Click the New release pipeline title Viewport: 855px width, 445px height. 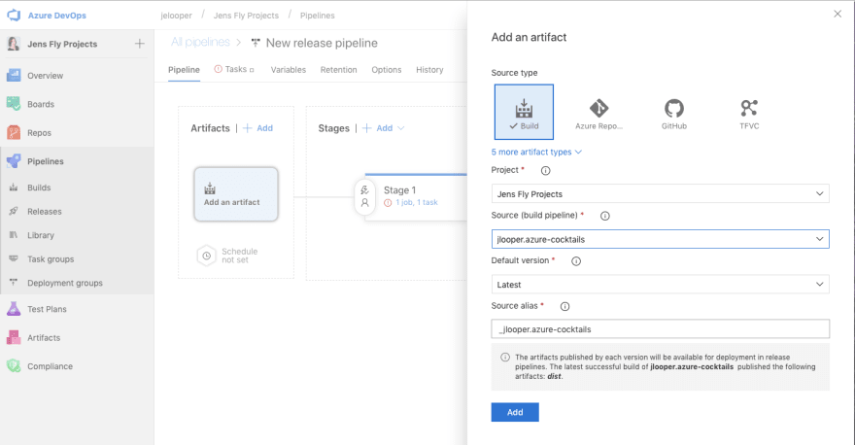[x=322, y=43]
